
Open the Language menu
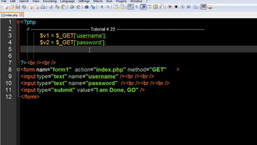pos(67,1)
